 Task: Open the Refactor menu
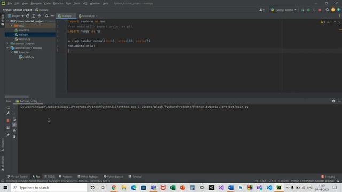[x=58, y=4]
